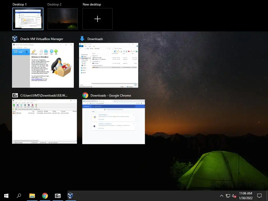The width and height of the screenshot is (268, 201).
Task: Add a new desktop with the plus tile
Action: click(97, 19)
